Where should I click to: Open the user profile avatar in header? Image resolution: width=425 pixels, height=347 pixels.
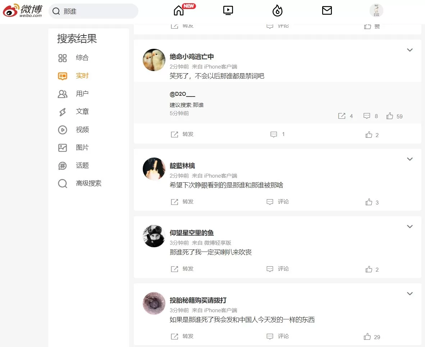pyautogui.click(x=376, y=10)
